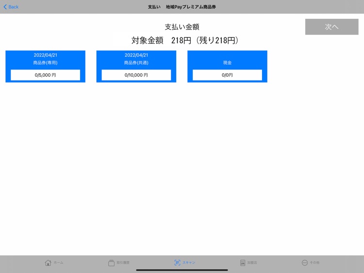Tap the Back text link
The height and width of the screenshot is (273, 364).
(x=14, y=7)
